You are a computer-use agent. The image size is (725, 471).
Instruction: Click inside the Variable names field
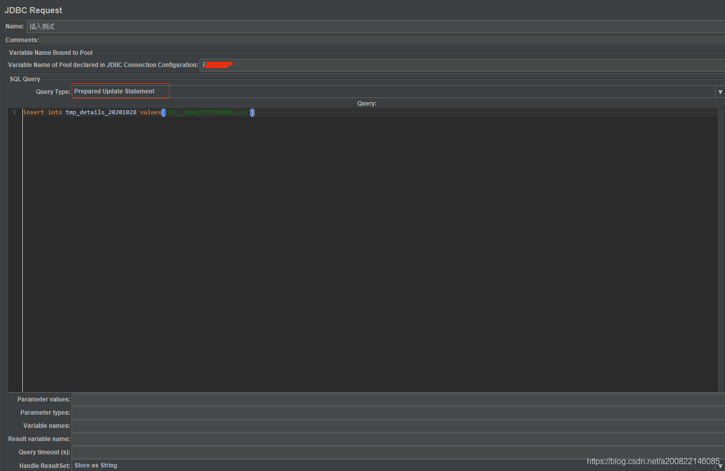tap(254, 426)
